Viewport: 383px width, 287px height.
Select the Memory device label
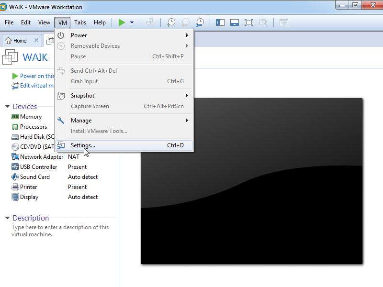pyautogui.click(x=31, y=117)
